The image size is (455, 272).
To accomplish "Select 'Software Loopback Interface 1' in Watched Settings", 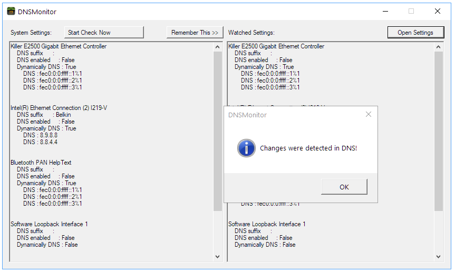I will 267,224.
